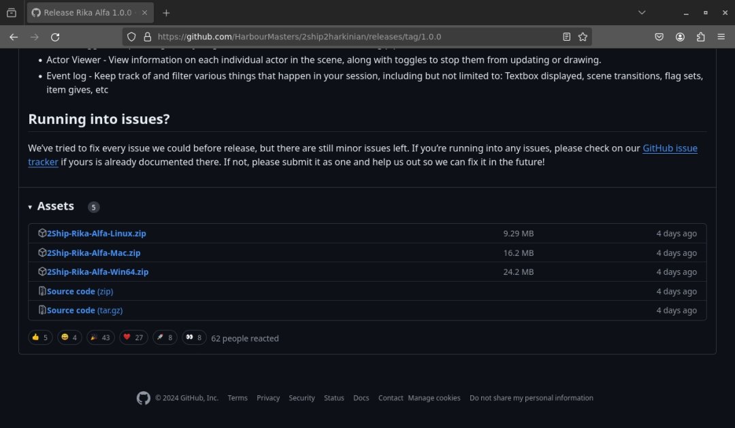The height and width of the screenshot is (428, 735).
Task: Reload the current page
Action: [x=55, y=37]
